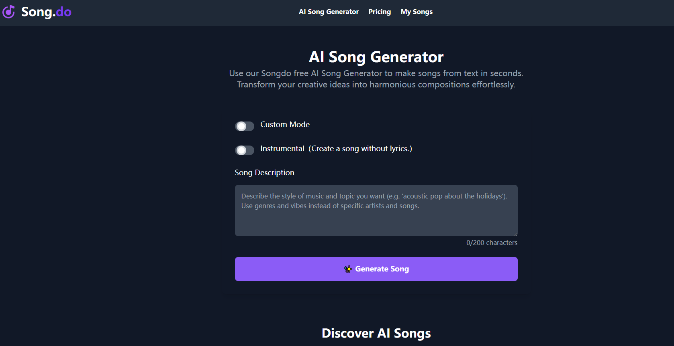
Task: Click the sparkle icon on Generate Song
Action: coord(348,269)
